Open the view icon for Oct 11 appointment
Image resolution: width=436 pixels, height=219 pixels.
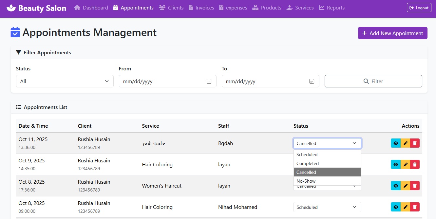[x=395, y=143]
